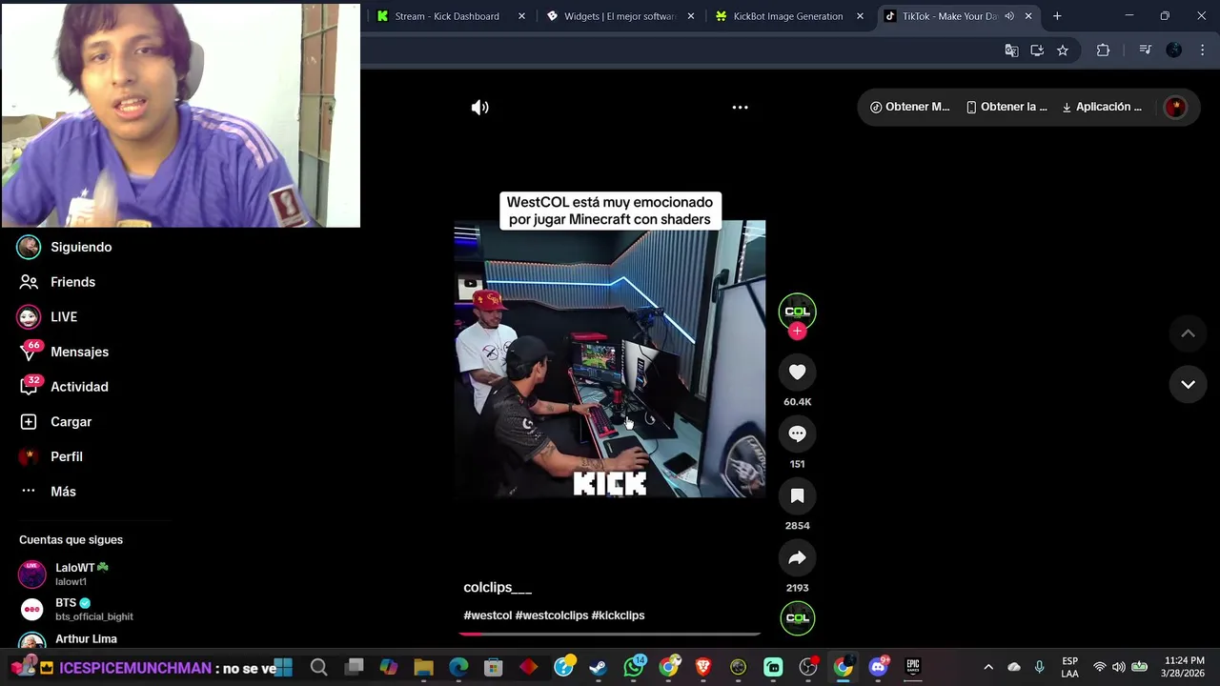This screenshot has height=686, width=1220.
Task: Mute the TikTok video sound
Action: 480,108
